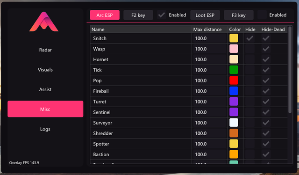Image resolution: width=299 pixels, height=175 pixels.
Task: Open the Visuals section
Action: (x=45, y=70)
